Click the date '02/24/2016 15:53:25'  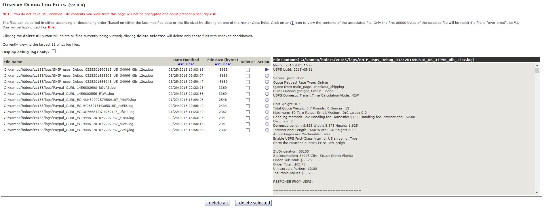pos(186,118)
